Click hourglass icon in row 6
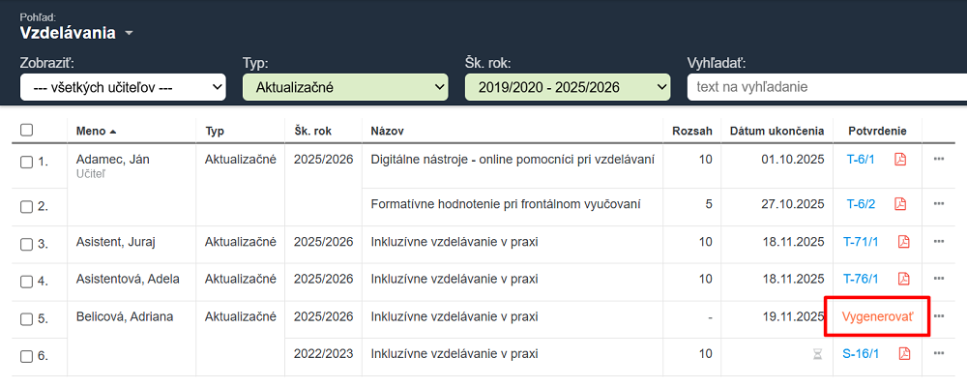The height and width of the screenshot is (388, 967). [818, 354]
